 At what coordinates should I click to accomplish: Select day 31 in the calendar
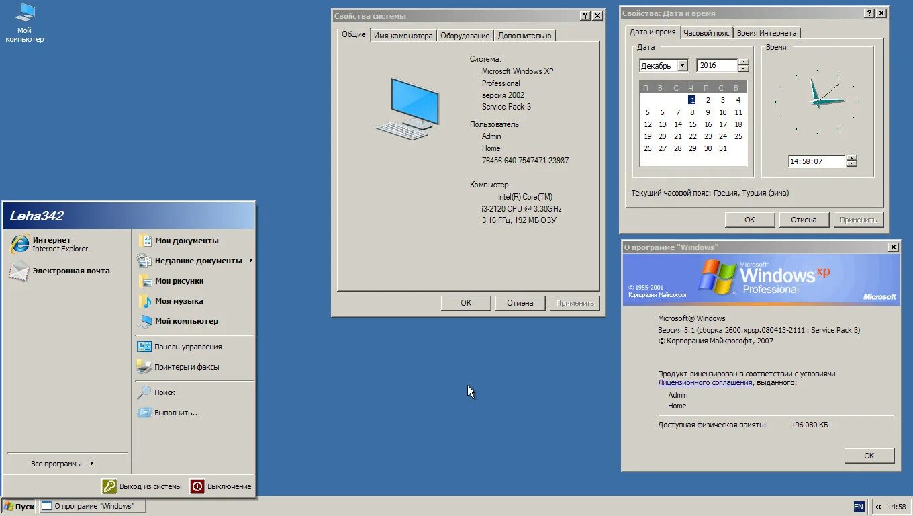click(723, 148)
